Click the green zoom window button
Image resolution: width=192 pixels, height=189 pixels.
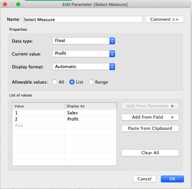click(x=18, y=4)
